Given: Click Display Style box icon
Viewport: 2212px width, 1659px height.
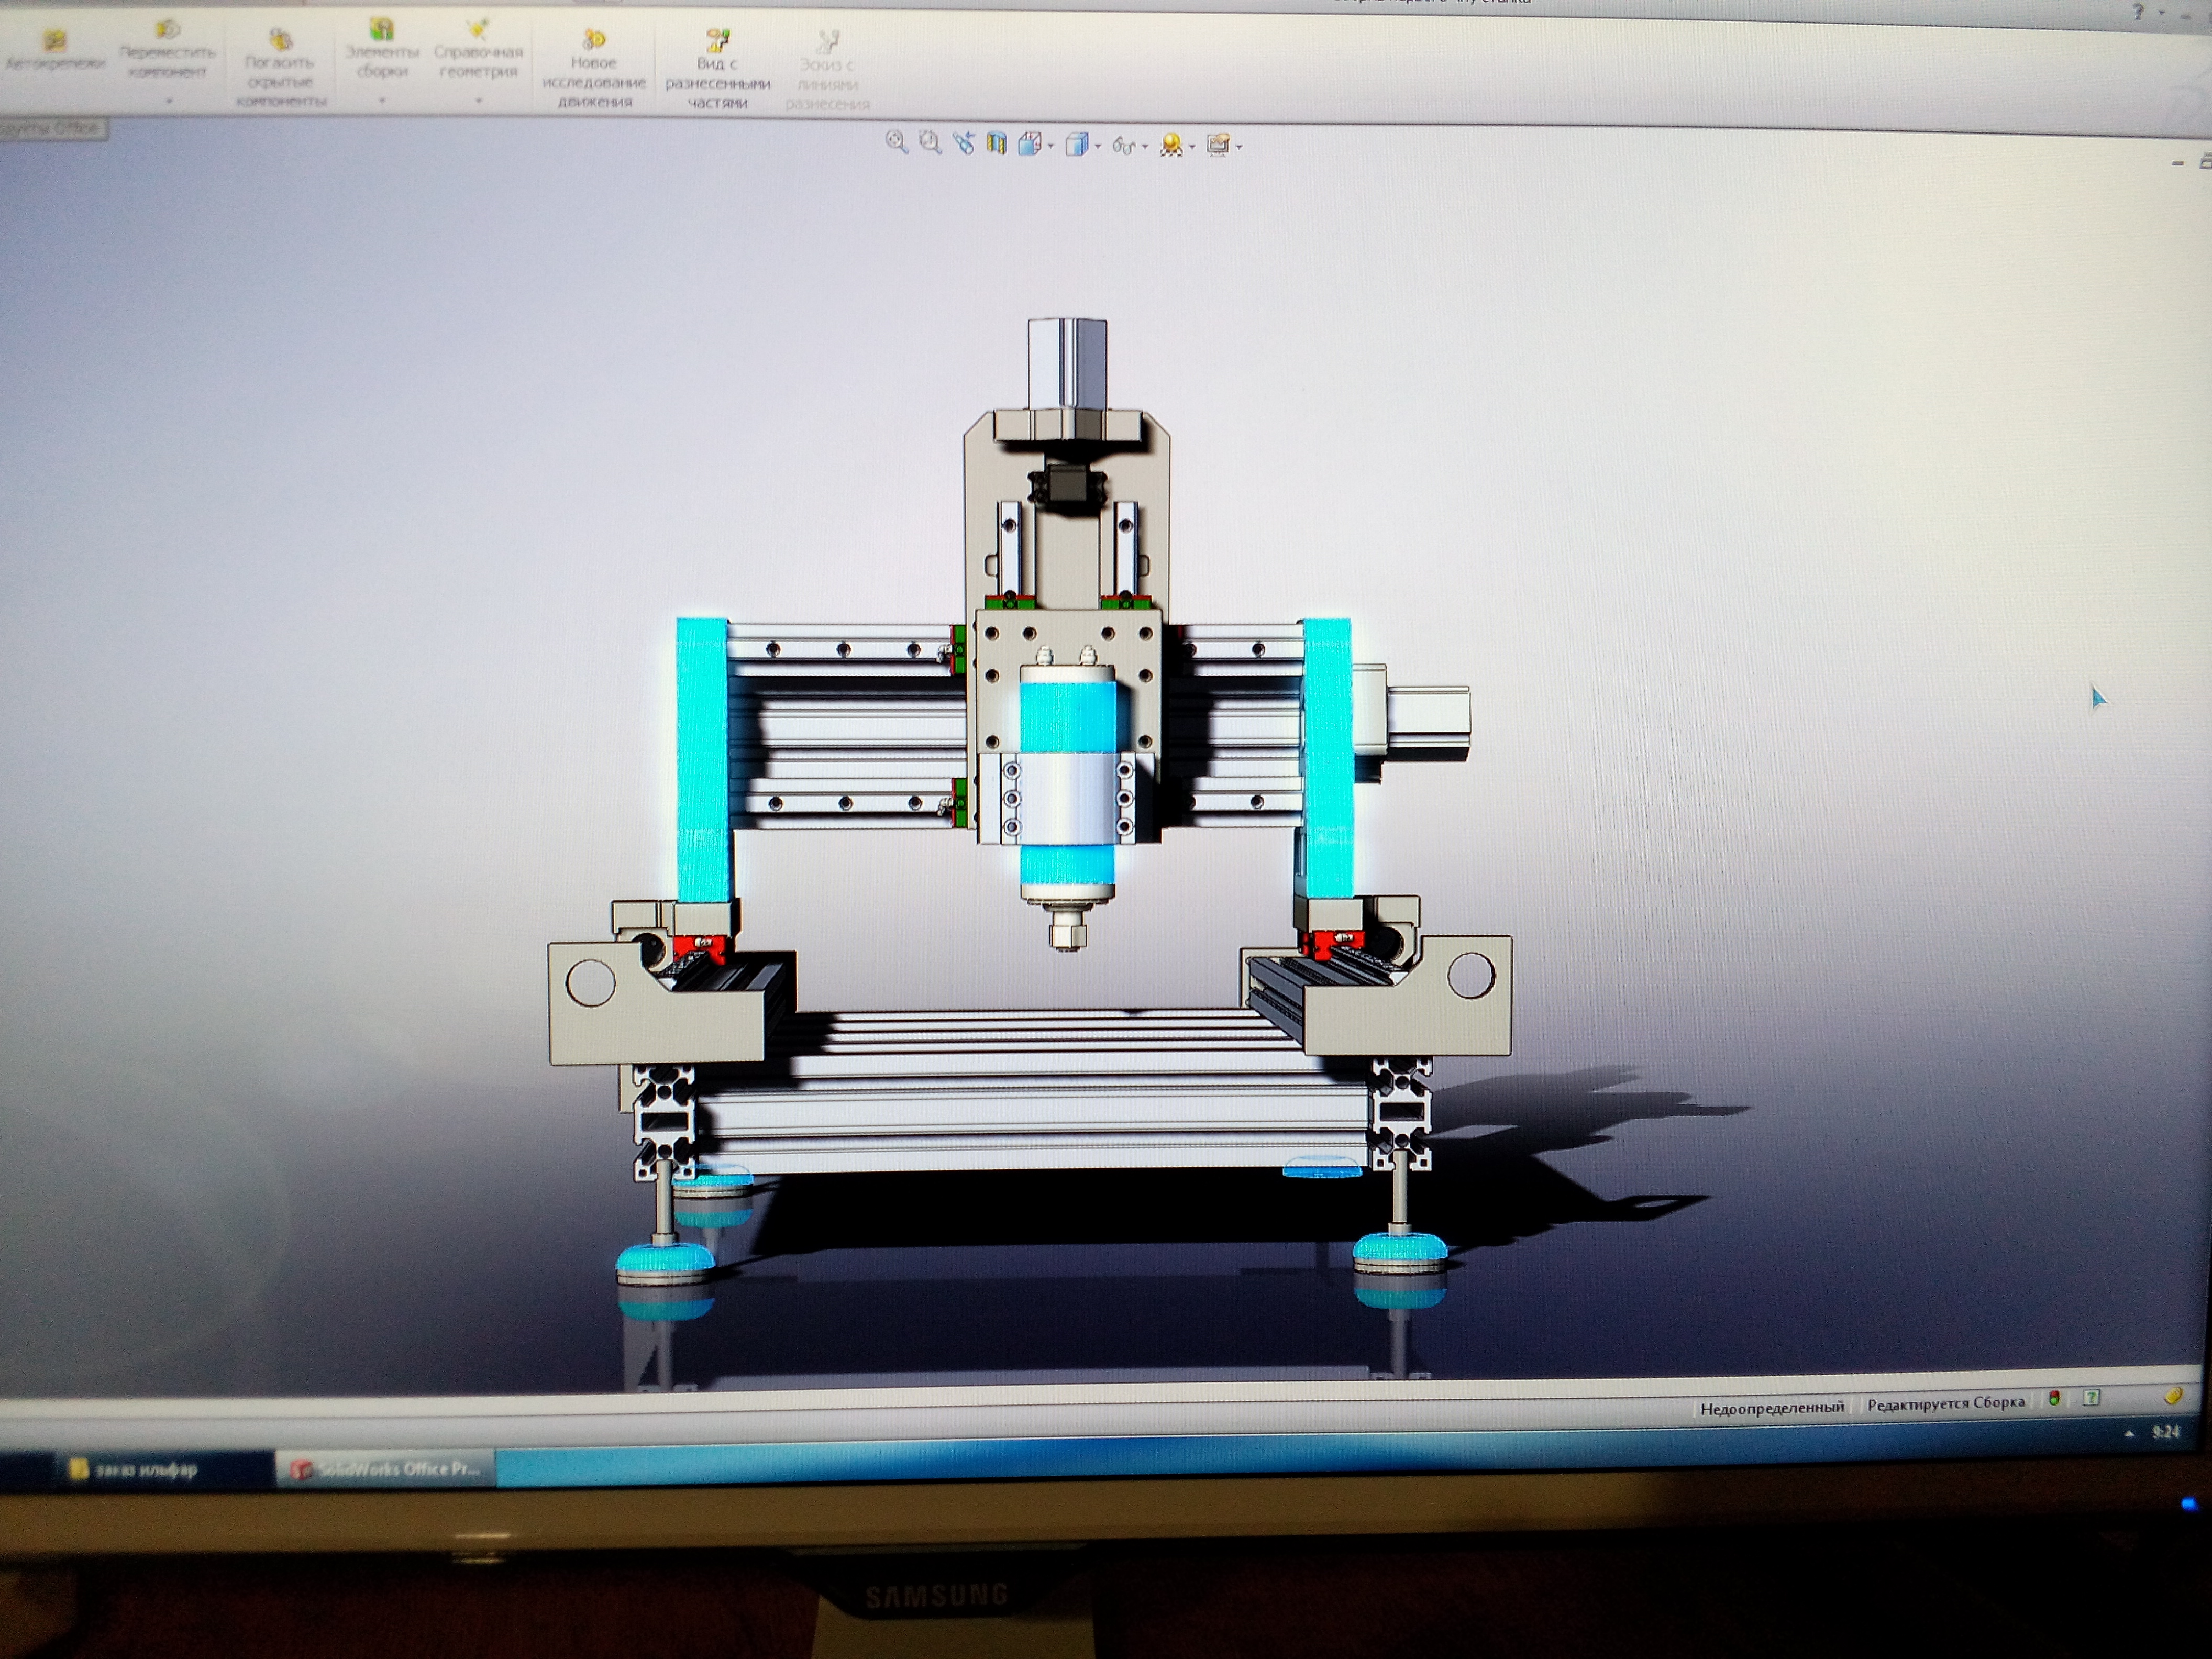Looking at the screenshot, I should pos(1076,145).
